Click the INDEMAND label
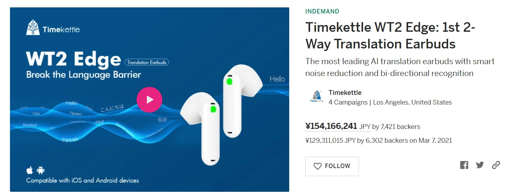 (322, 12)
